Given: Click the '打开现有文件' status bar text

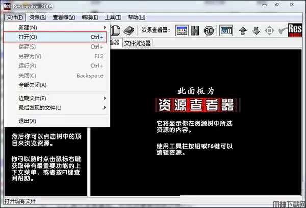Looking at the screenshot, I should pos(20,201).
